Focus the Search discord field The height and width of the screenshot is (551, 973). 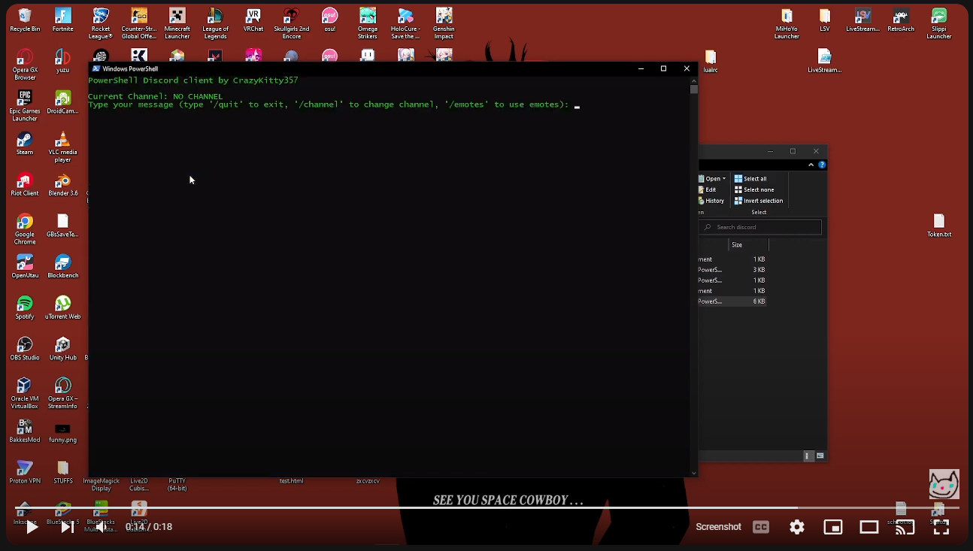tap(760, 227)
